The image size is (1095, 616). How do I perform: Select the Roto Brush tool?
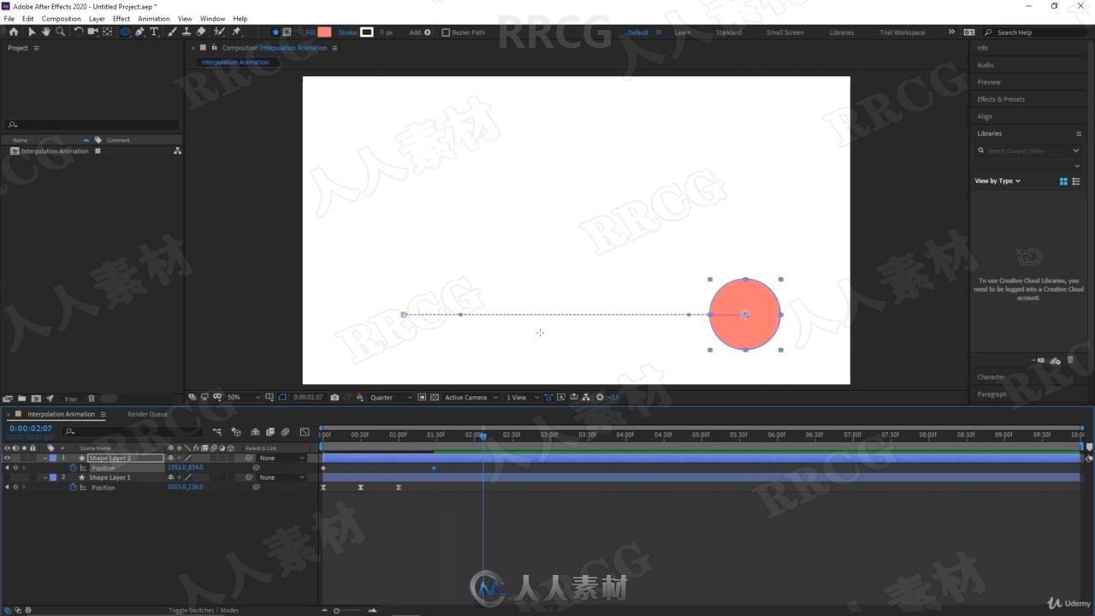pyautogui.click(x=219, y=32)
